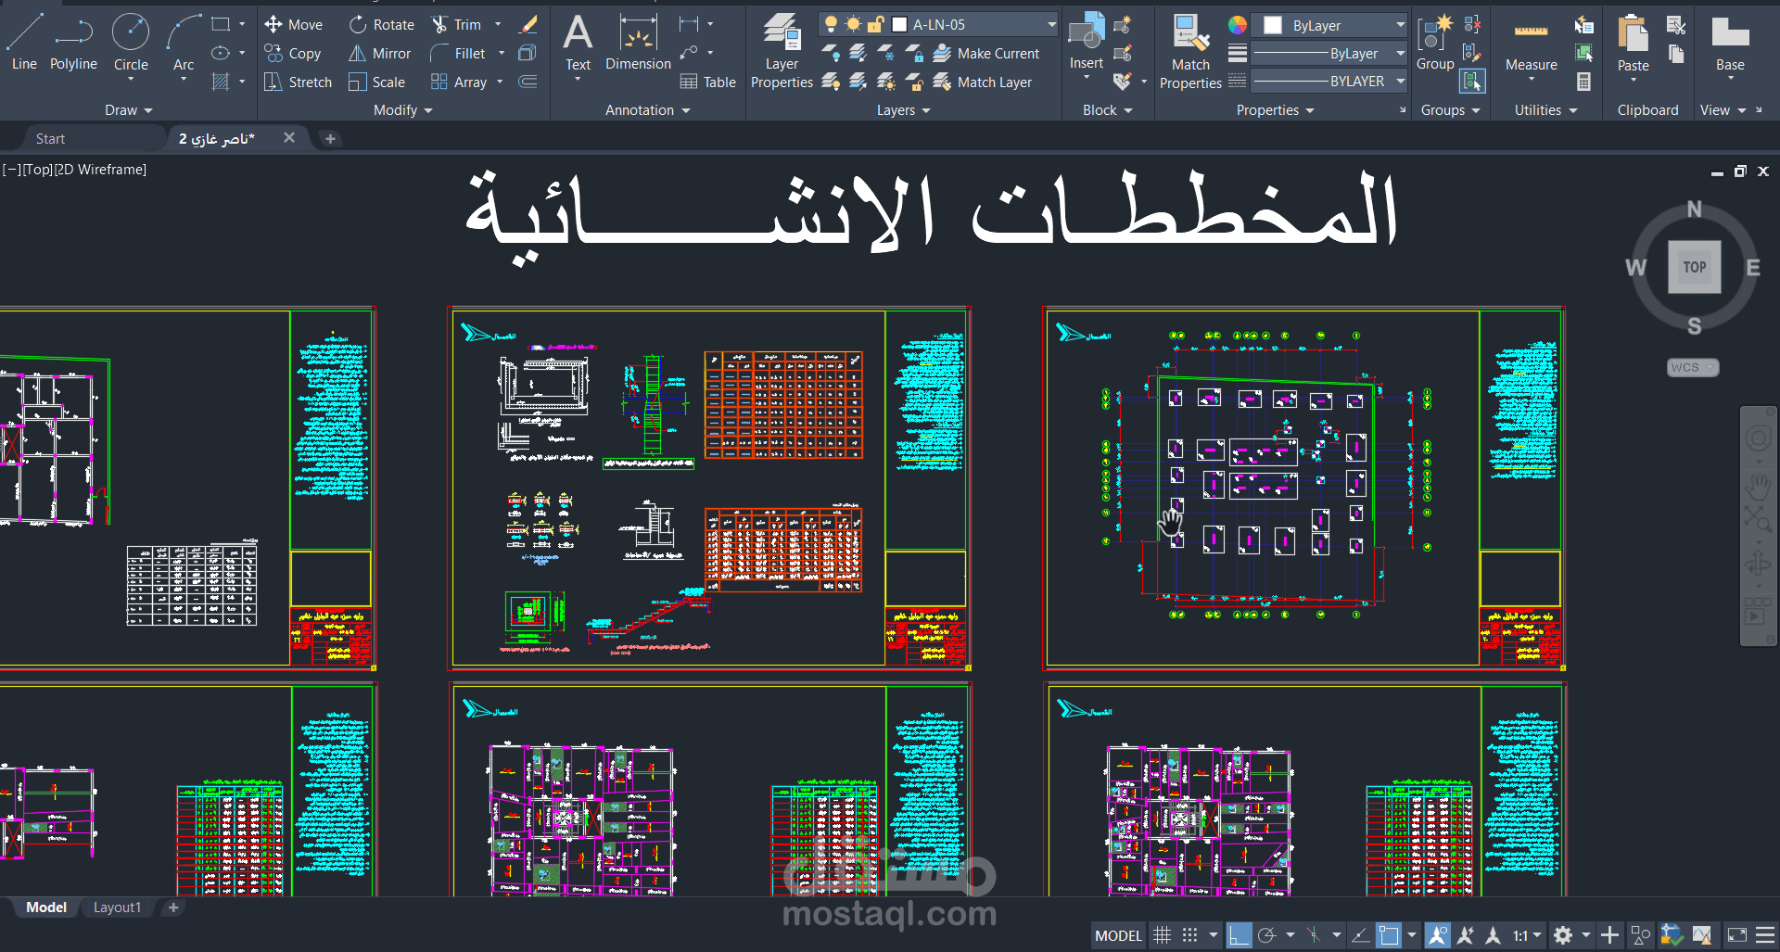Click the Rotate tool
The height and width of the screenshot is (952, 1780).
380,24
